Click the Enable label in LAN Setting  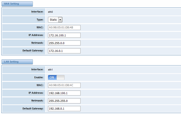(x=39, y=77)
